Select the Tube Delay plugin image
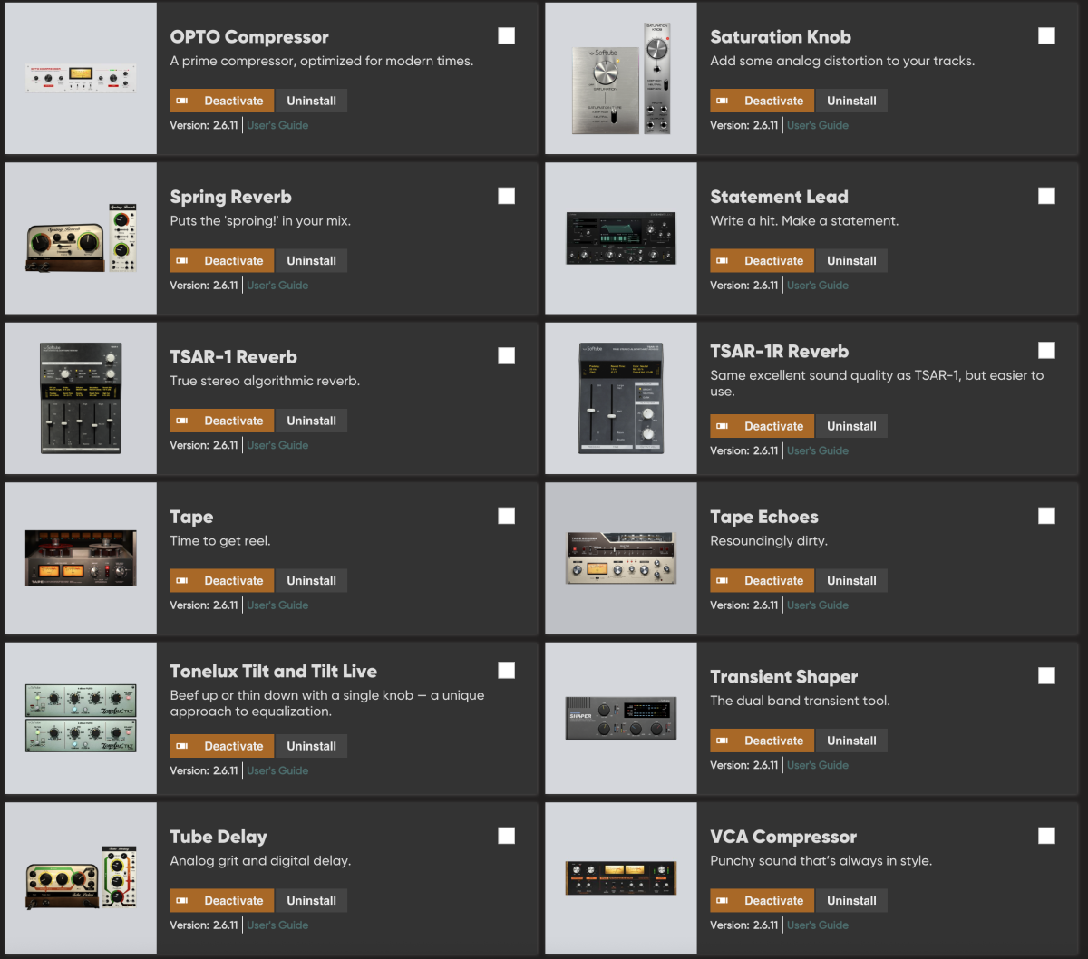Screen dimensions: 1088x959 [x=81, y=878]
